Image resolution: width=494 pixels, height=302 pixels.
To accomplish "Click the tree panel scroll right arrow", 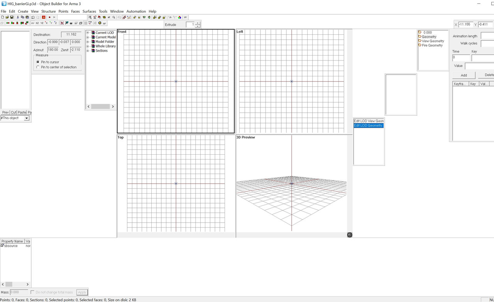I will pos(113,106).
